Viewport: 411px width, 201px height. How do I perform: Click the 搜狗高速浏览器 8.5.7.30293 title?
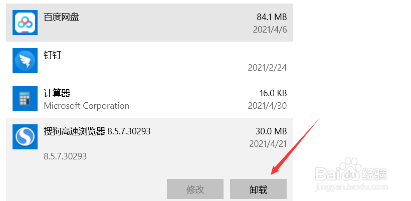(x=97, y=131)
